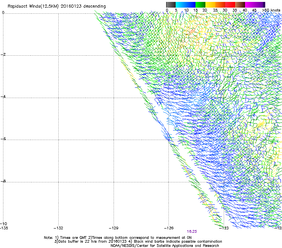The image size is (282, 248).
Task: Click the latitude label '-2'
Action: click(3, 55)
